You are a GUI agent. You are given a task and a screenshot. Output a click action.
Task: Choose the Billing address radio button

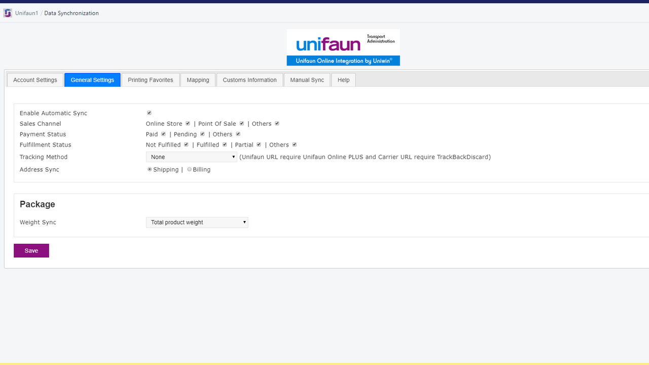pyautogui.click(x=190, y=169)
